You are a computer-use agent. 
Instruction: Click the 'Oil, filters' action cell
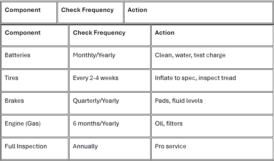pyautogui.click(x=212, y=126)
